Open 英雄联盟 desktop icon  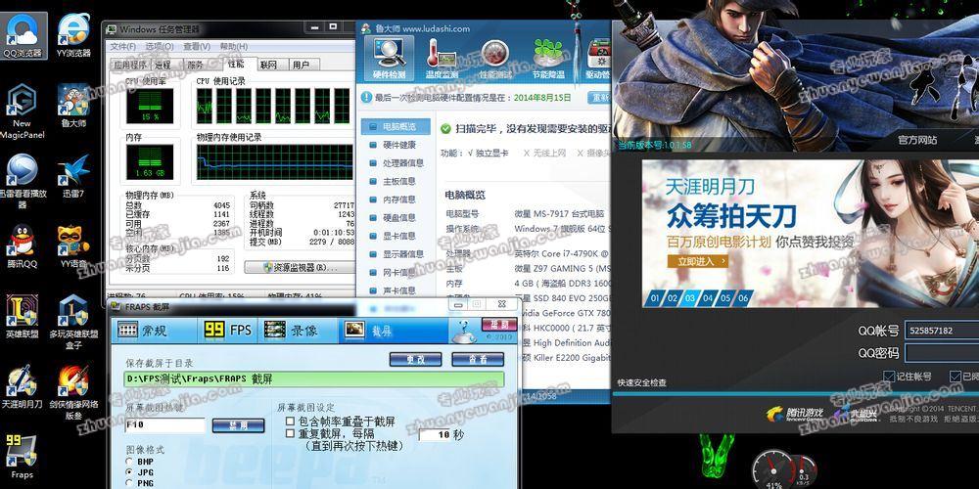point(23,317)
